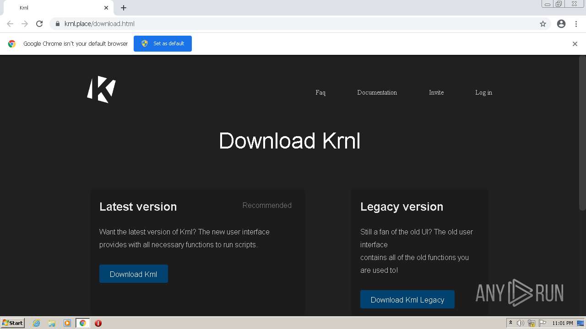Bookmark this page with the star

(x=543, y=24)
